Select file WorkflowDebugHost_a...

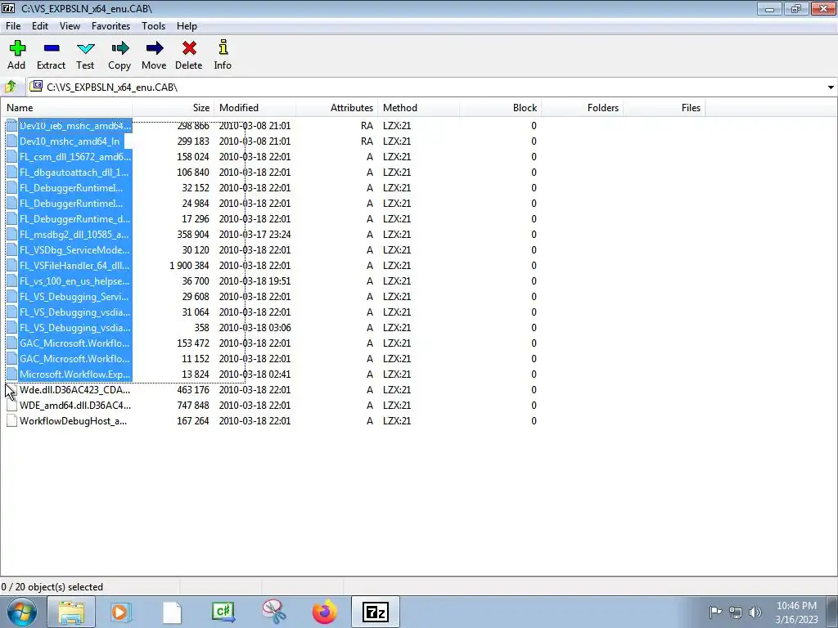73,421
